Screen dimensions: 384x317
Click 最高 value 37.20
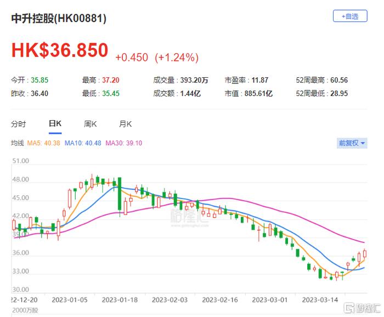(x=111, y=80)
